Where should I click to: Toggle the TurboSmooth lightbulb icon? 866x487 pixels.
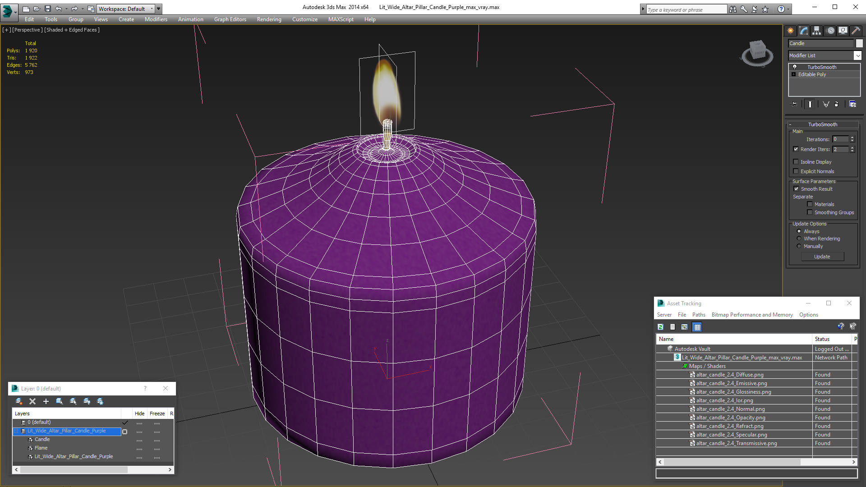(x=795, y=67)
